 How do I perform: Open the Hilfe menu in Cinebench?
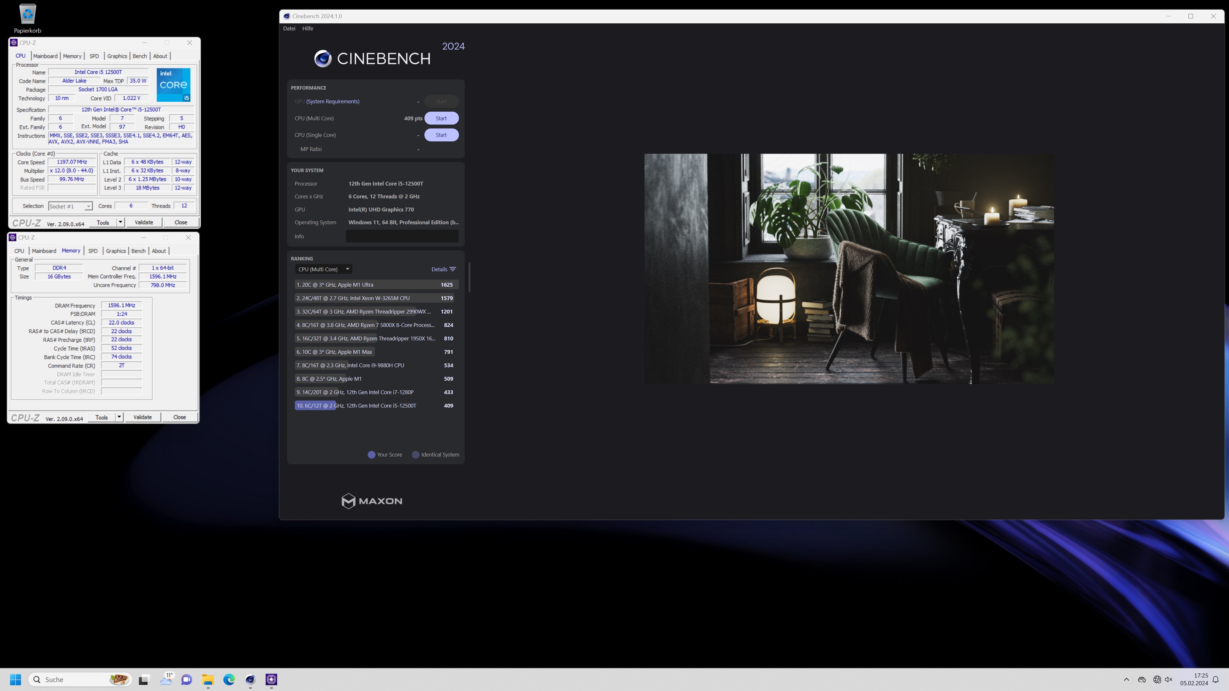tap(308, 28)
